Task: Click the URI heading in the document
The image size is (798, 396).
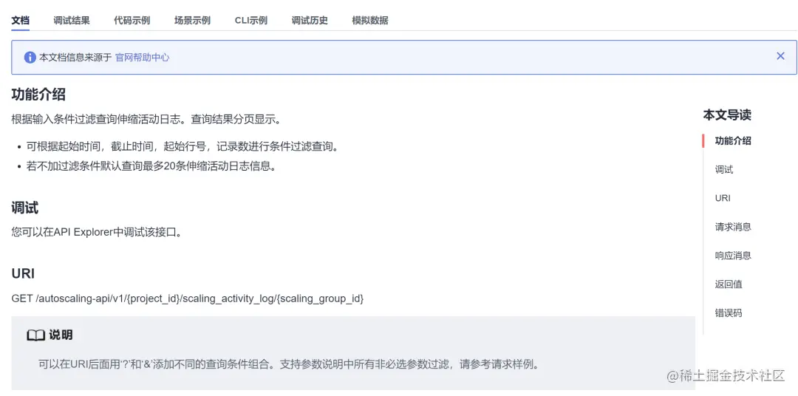Action: [23, 273]
